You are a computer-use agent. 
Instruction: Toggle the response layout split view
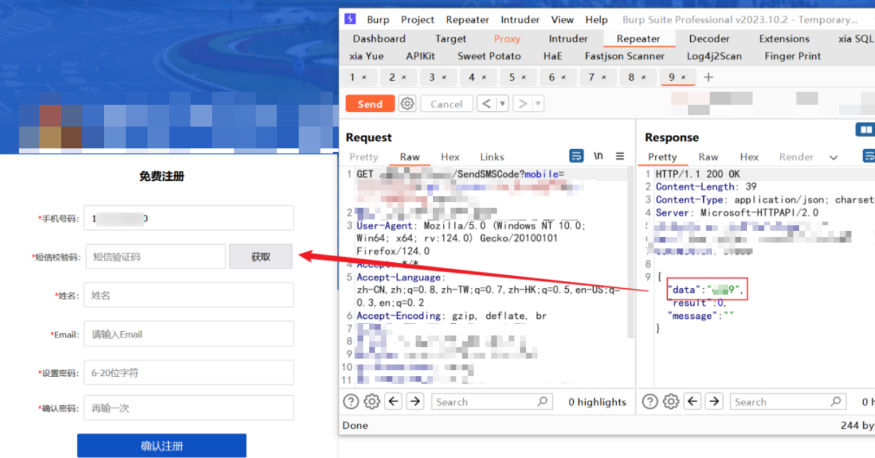click(865, 130)
